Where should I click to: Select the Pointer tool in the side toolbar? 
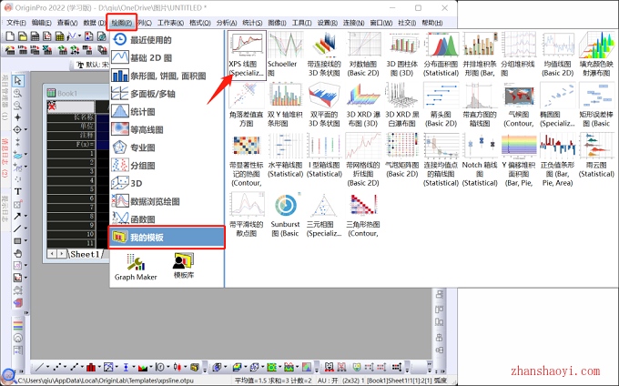18,80
